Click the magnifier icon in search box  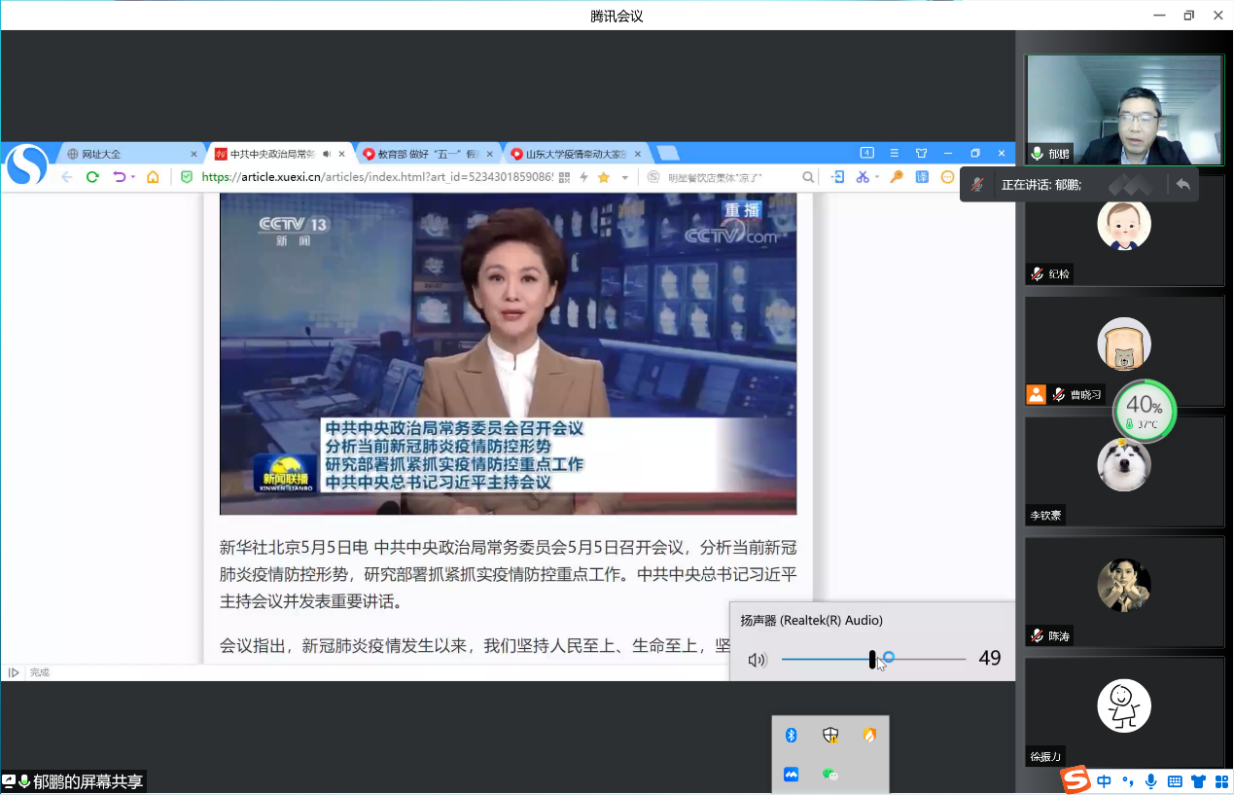pyautogui.click(x=808, y=177)
